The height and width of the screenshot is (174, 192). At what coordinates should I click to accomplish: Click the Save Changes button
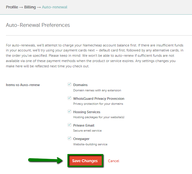(x=85, y=161)
